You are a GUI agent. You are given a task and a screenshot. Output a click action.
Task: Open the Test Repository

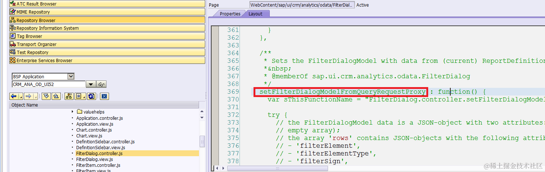107,53
